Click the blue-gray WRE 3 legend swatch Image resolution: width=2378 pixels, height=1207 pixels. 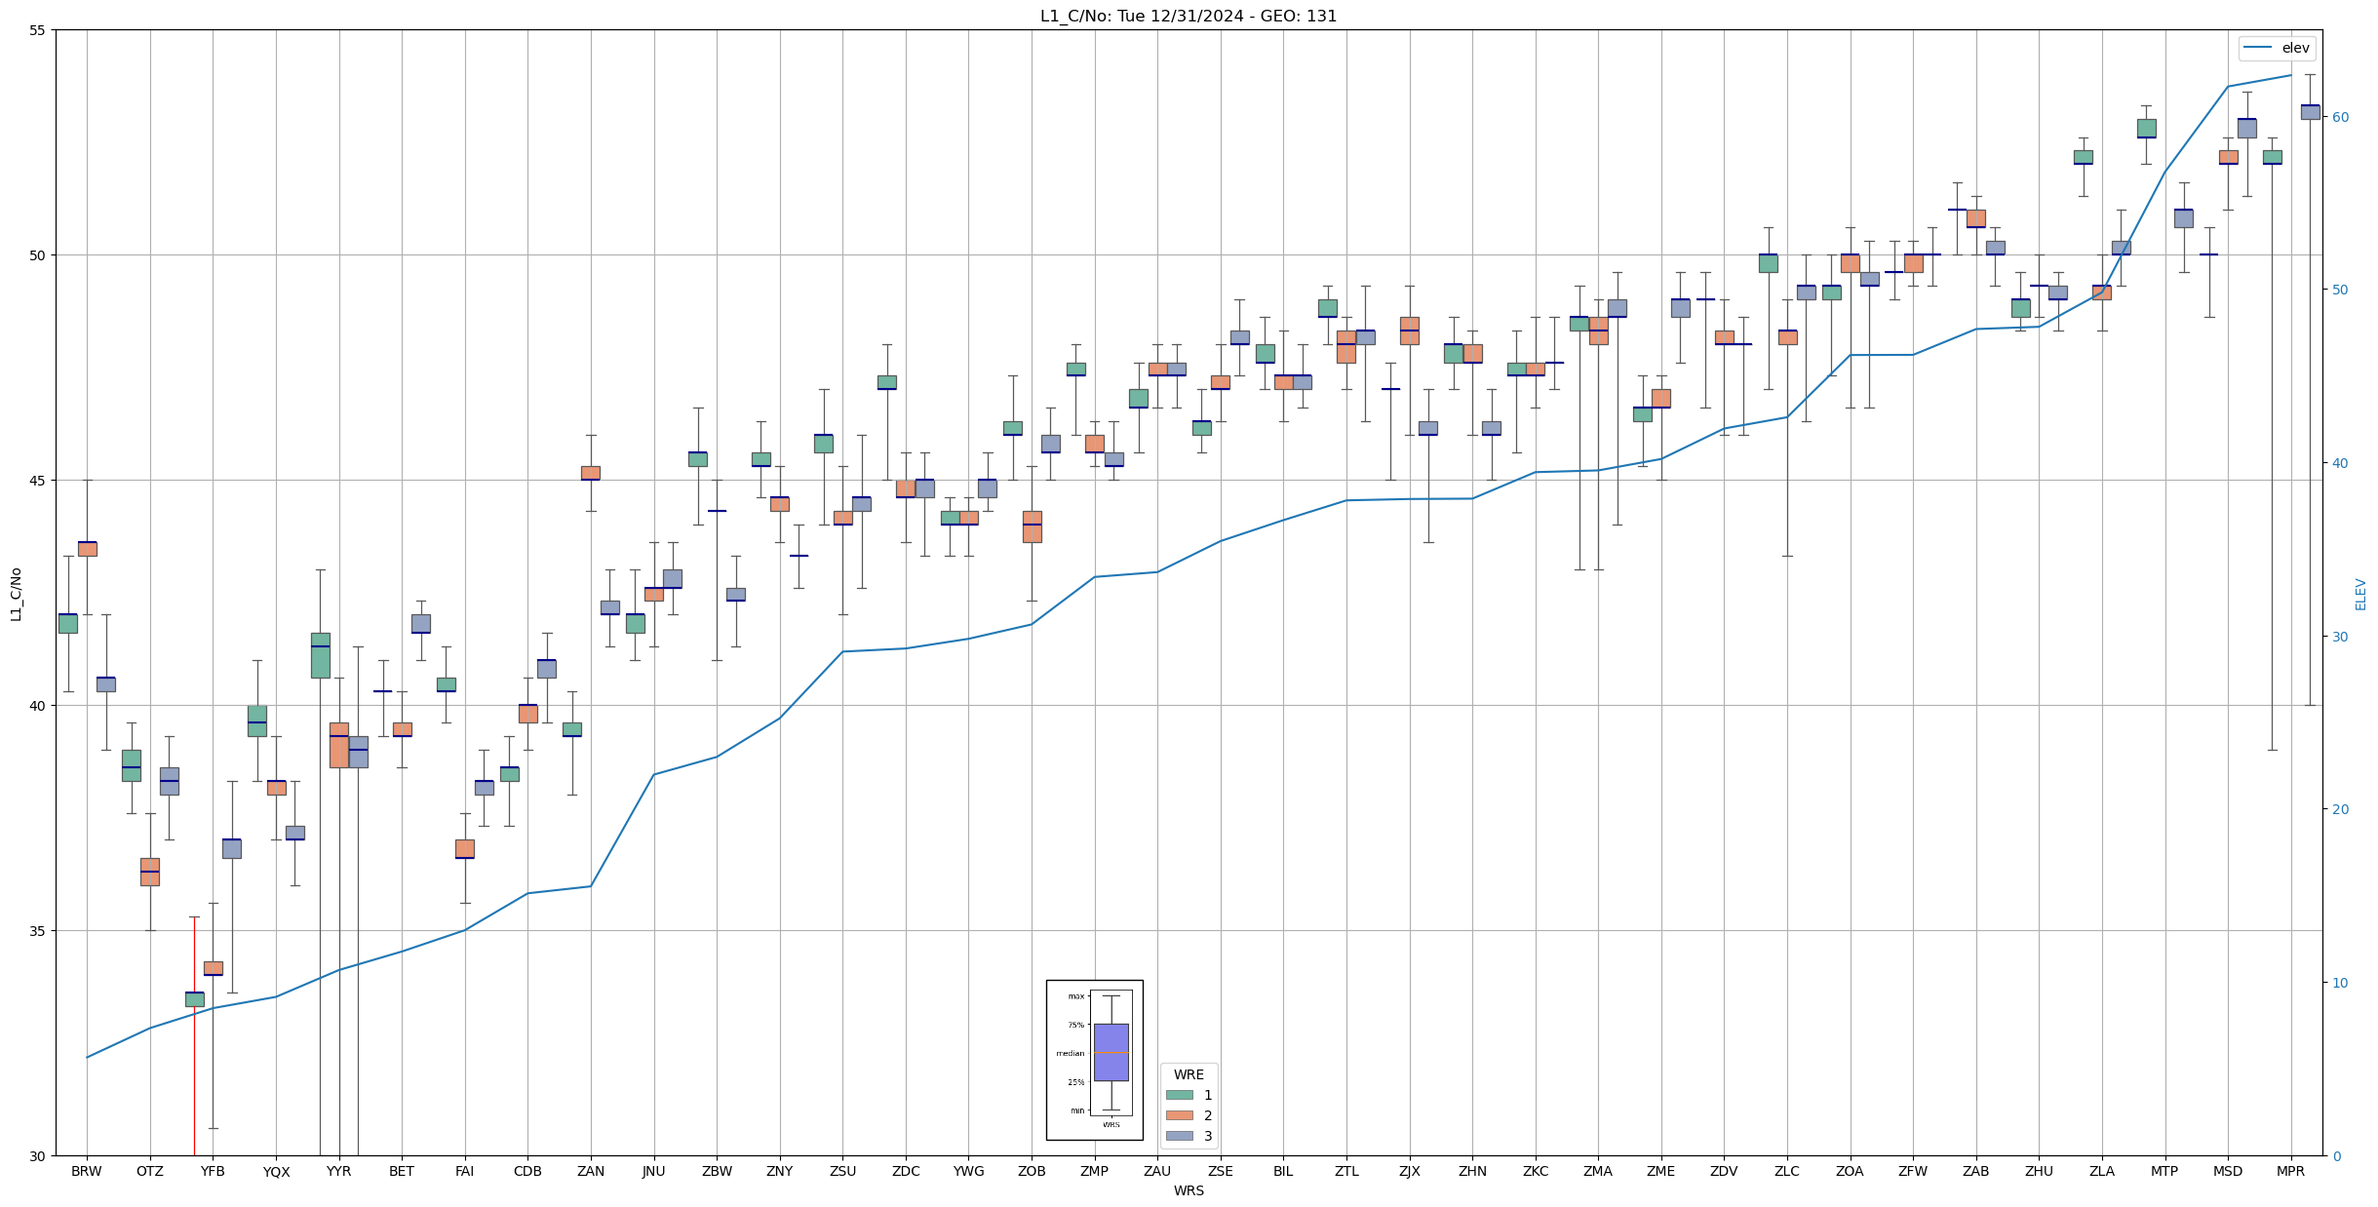[x=1179, y=1136]
